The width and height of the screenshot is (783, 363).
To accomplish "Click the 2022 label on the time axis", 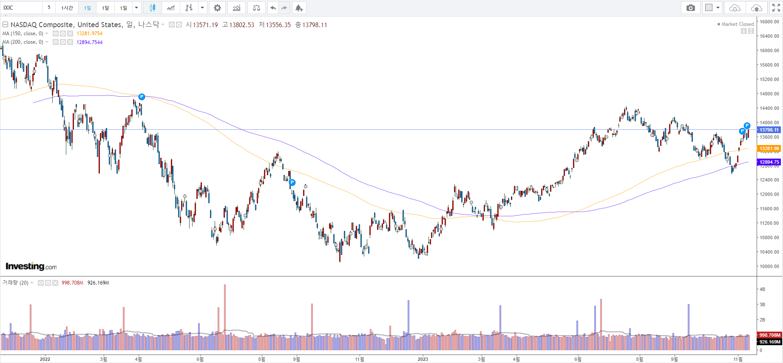I will point(45,359).
